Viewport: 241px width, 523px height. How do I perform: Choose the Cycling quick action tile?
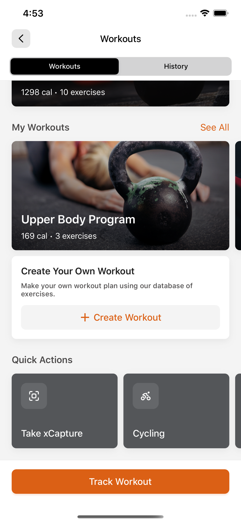(x=176, y=411)
